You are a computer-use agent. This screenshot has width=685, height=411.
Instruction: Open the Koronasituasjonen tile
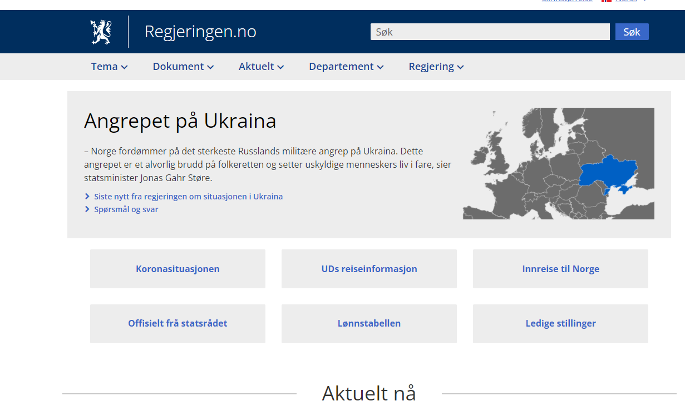tap(178, 269)
